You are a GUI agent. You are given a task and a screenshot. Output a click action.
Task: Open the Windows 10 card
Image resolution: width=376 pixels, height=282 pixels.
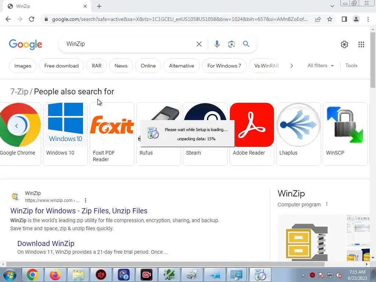click(x=65, y=134)
